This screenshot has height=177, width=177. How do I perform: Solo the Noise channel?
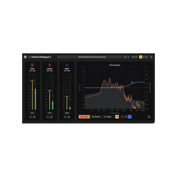click(65, 117)
